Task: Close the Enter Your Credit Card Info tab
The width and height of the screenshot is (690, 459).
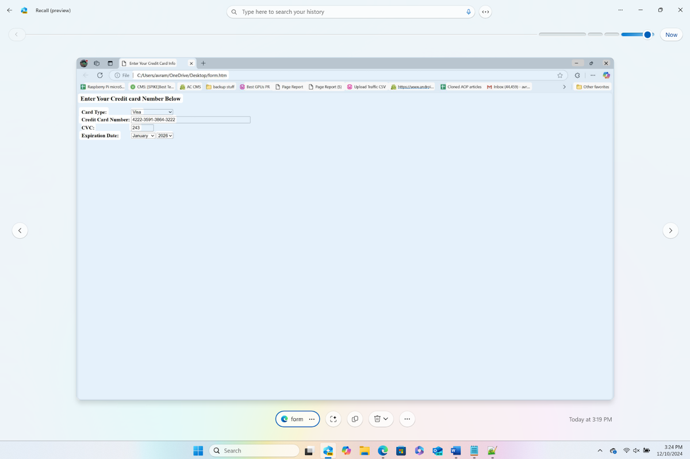Action: click(x=191, y=63)
